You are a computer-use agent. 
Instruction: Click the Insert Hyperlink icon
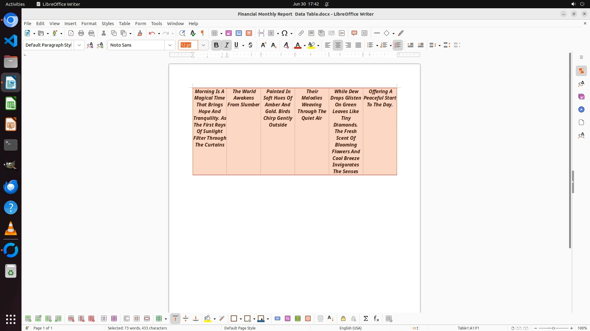point(301,33)
